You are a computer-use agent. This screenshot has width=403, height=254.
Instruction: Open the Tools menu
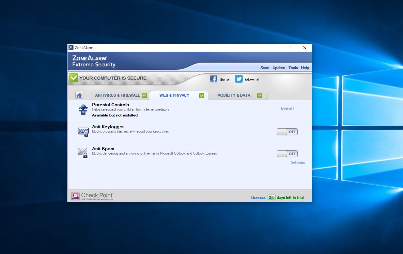(x=293, y=68)
